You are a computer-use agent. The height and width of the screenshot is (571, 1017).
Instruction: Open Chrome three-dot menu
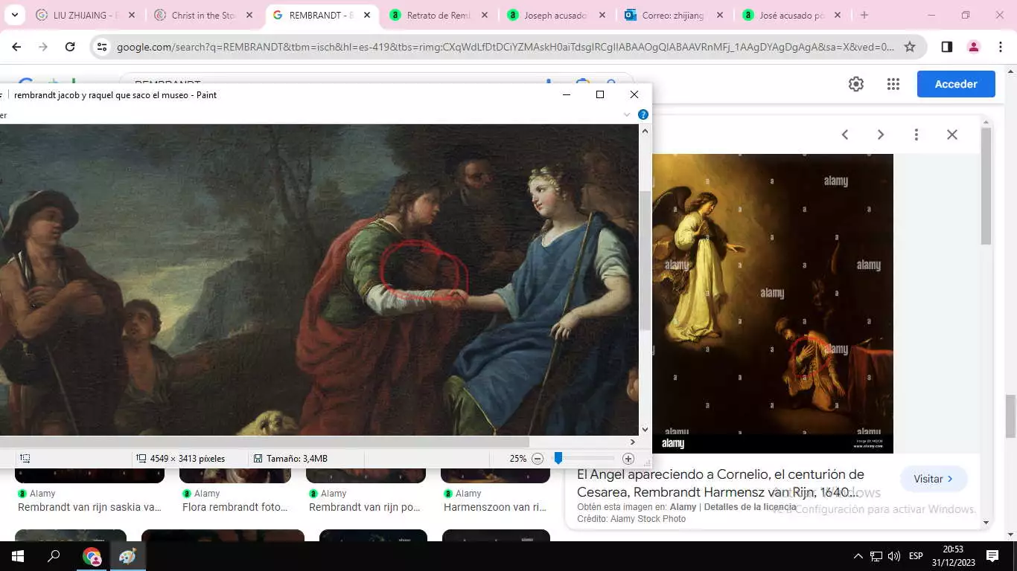(1000, 47)
